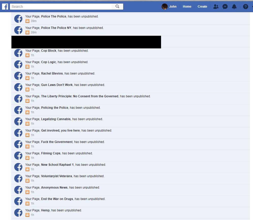
Task: Click Facebook icon beside Get involved notification
Action: [18, 133]
